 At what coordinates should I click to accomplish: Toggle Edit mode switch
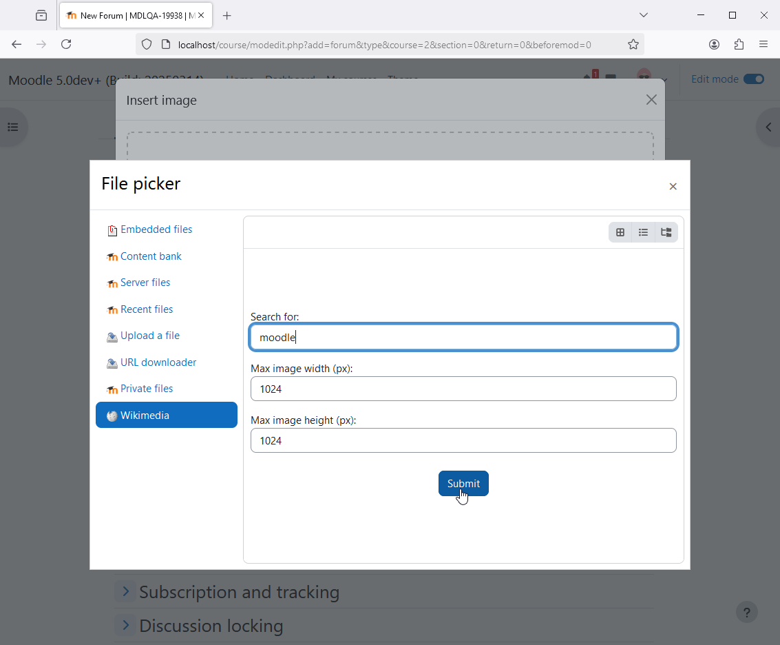click(753, 79)
